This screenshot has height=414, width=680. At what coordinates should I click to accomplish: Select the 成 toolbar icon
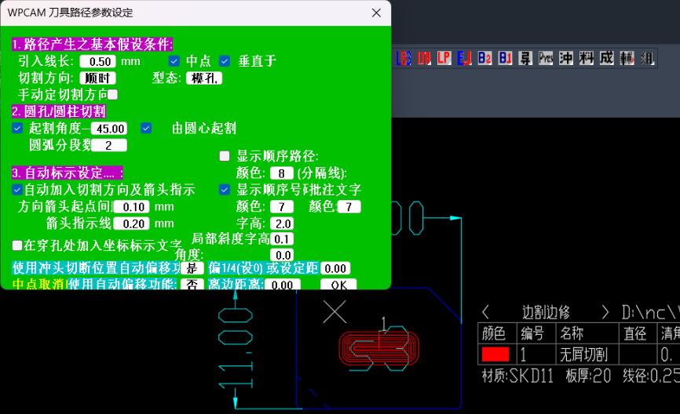pos(607,58)
